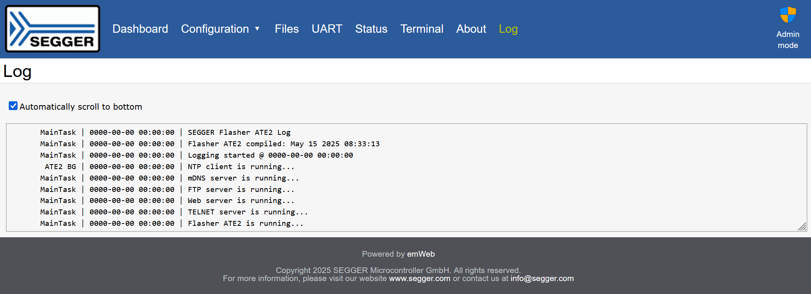
Task: Click the SEGGER logo
Action: tap(53, 29)
